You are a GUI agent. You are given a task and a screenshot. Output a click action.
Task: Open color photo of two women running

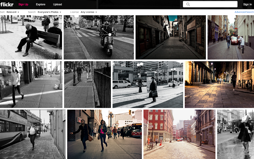point(104,134)
